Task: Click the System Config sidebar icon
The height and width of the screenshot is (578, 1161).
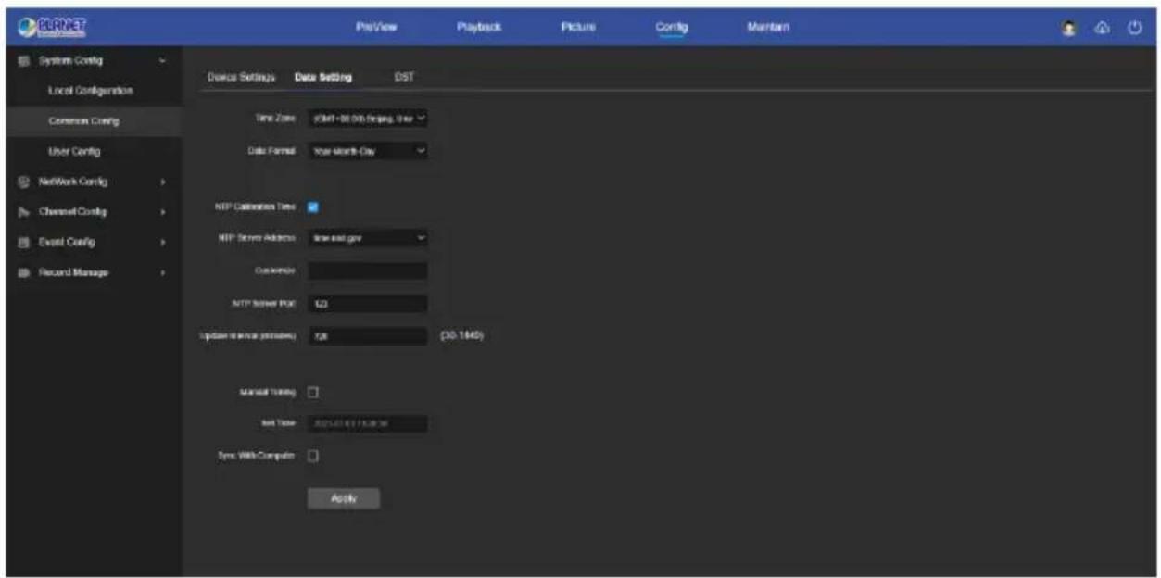Action: pos(25,60)
